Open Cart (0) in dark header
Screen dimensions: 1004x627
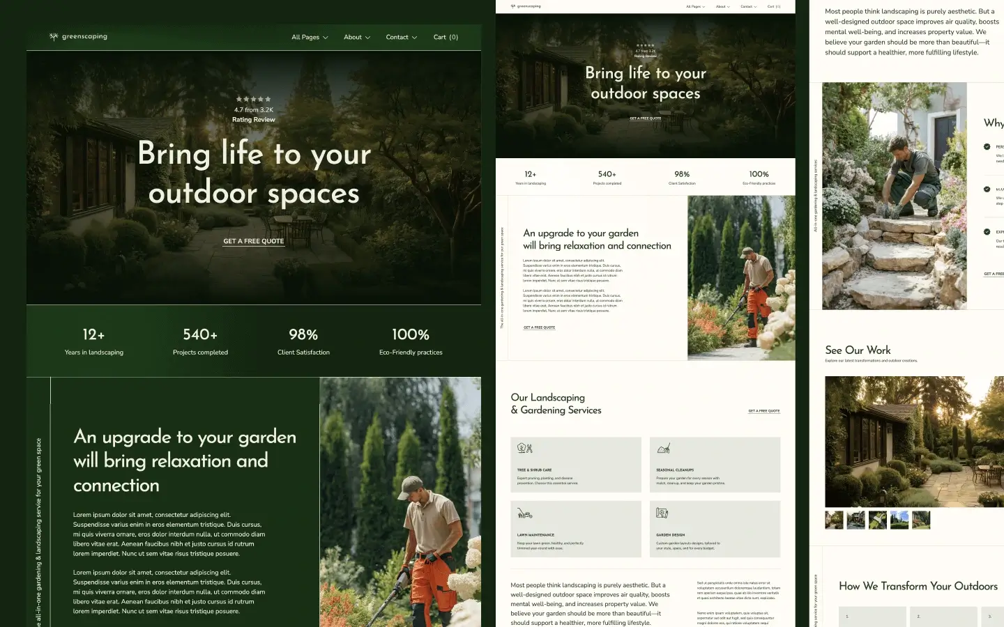pyautogui.click(x=446, y=37)
